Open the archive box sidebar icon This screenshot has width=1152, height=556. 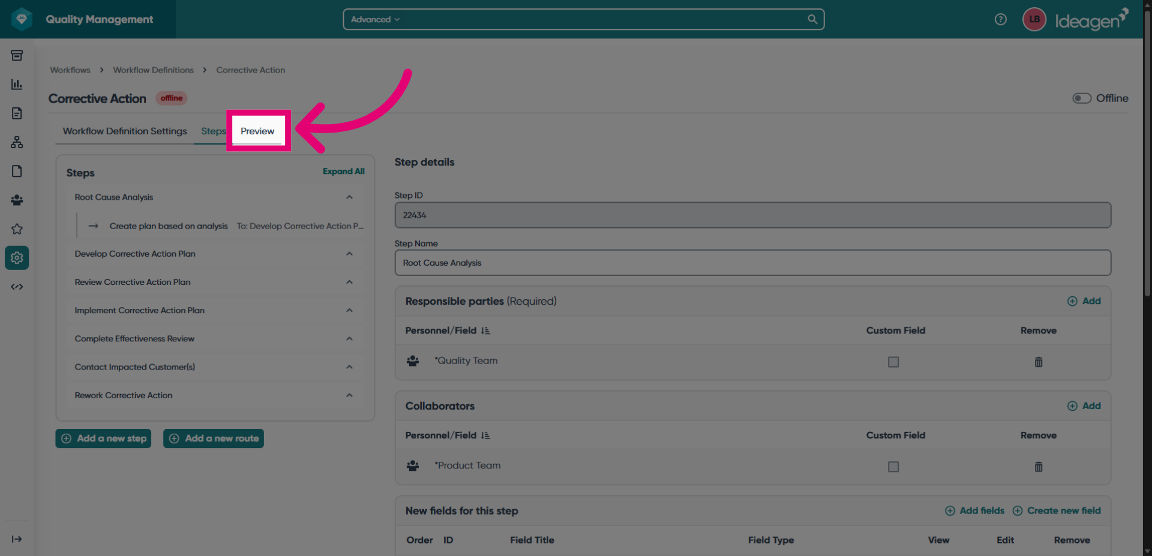17,55
